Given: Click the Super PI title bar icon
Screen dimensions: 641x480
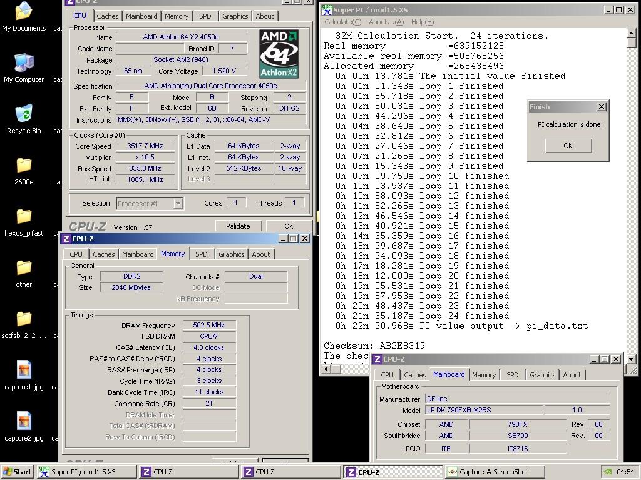Looking at the screenshot, I should point(327,10).
